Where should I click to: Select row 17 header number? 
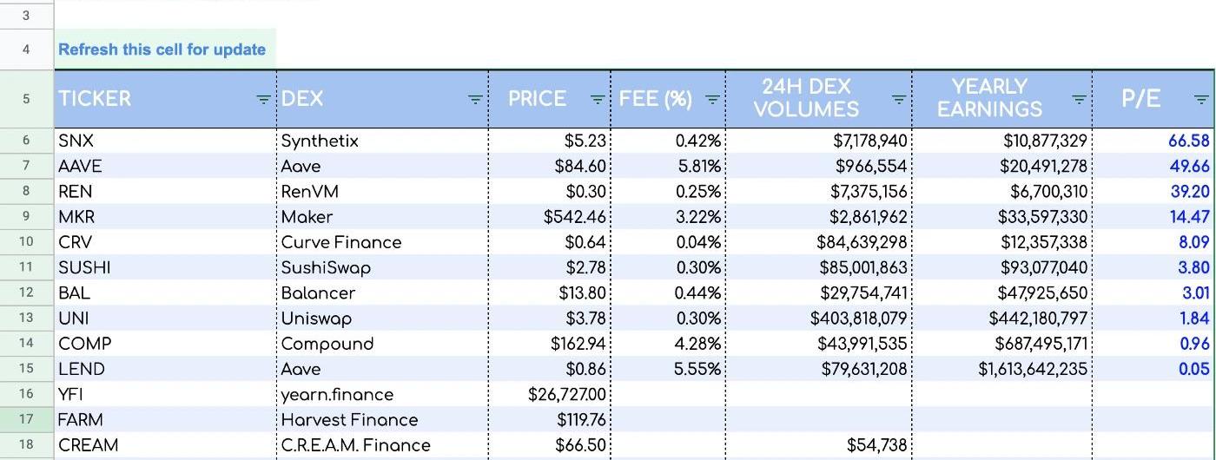click(x=26, y=420)
